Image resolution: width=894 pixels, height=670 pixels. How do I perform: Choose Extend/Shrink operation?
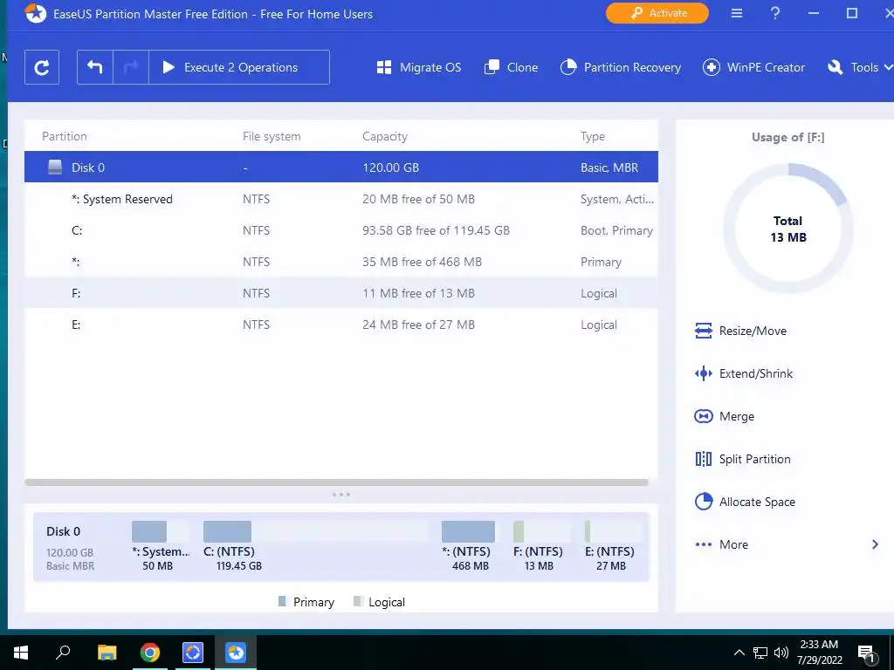coord(744,373)
